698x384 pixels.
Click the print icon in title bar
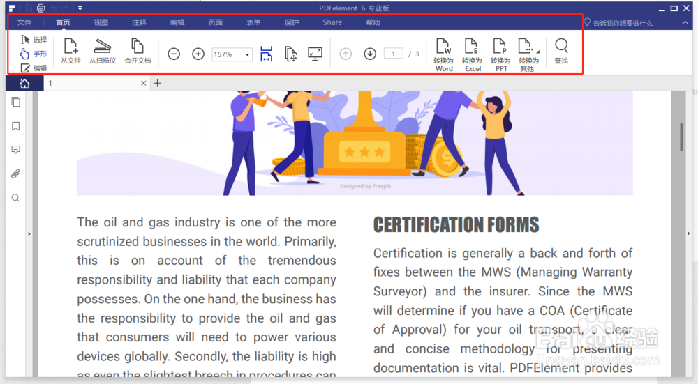40,8
